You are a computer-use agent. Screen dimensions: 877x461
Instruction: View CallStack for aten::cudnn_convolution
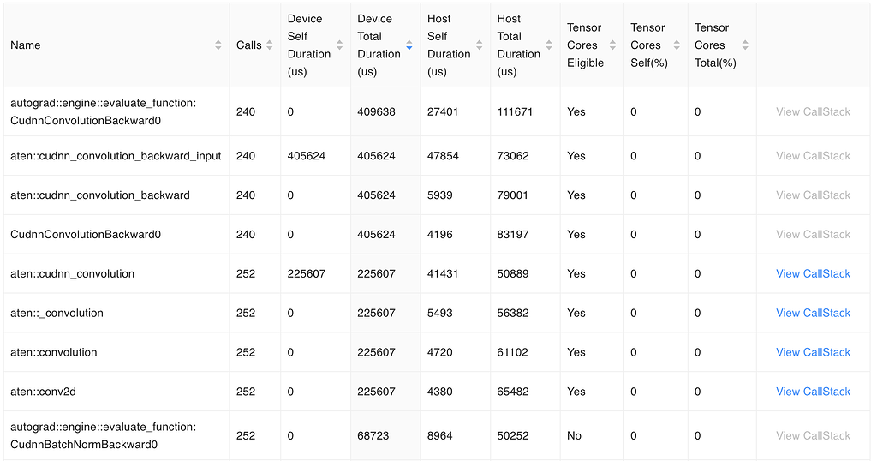(x=813, y=273)
